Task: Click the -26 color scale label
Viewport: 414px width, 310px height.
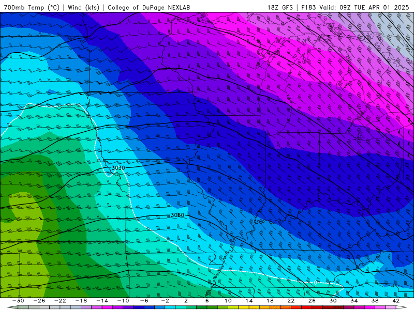Action: pyautogui.click(x=39, y=301)
